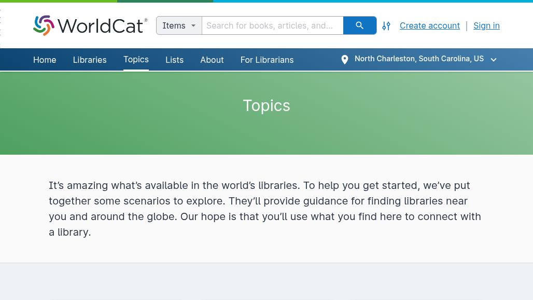Viewport: 533px width, 300px height.
Task: Run a search using the magnifying glass button
Action: tap(359, 25)
